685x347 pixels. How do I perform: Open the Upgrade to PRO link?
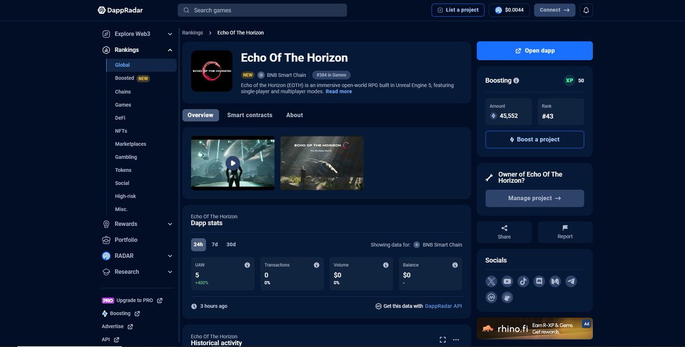(132, 300)
